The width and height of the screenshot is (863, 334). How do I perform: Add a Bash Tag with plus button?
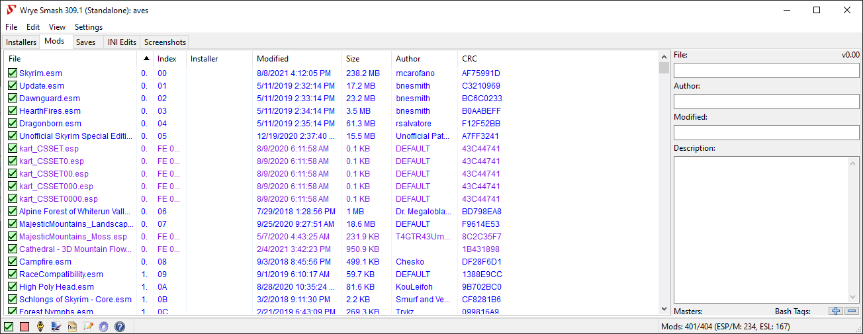coord(836,311)
